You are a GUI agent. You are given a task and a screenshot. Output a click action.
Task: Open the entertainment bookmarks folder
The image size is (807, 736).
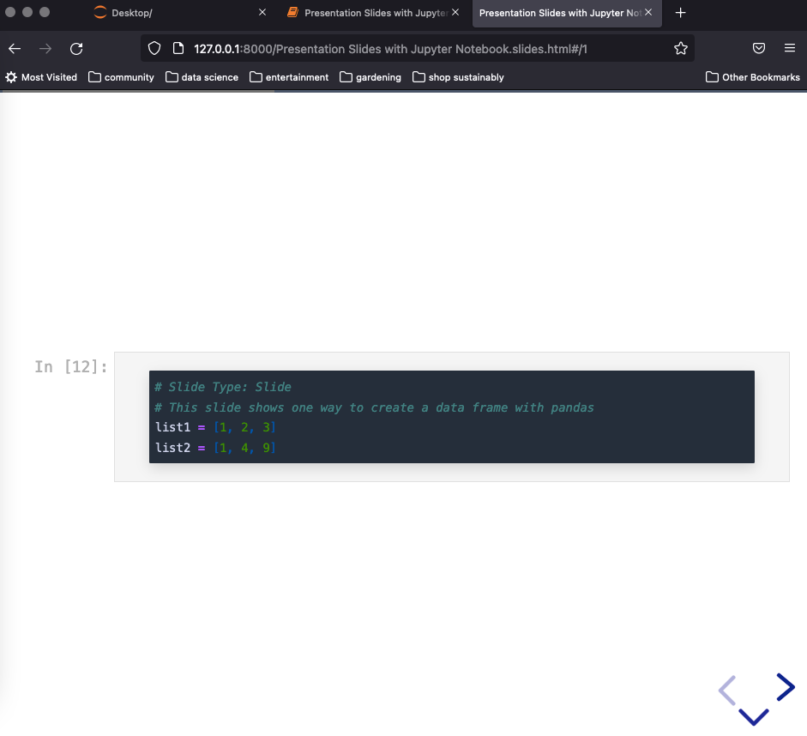point(289,77)
